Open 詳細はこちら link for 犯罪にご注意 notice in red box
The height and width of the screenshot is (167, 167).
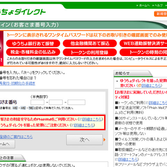tap(84, 125)
